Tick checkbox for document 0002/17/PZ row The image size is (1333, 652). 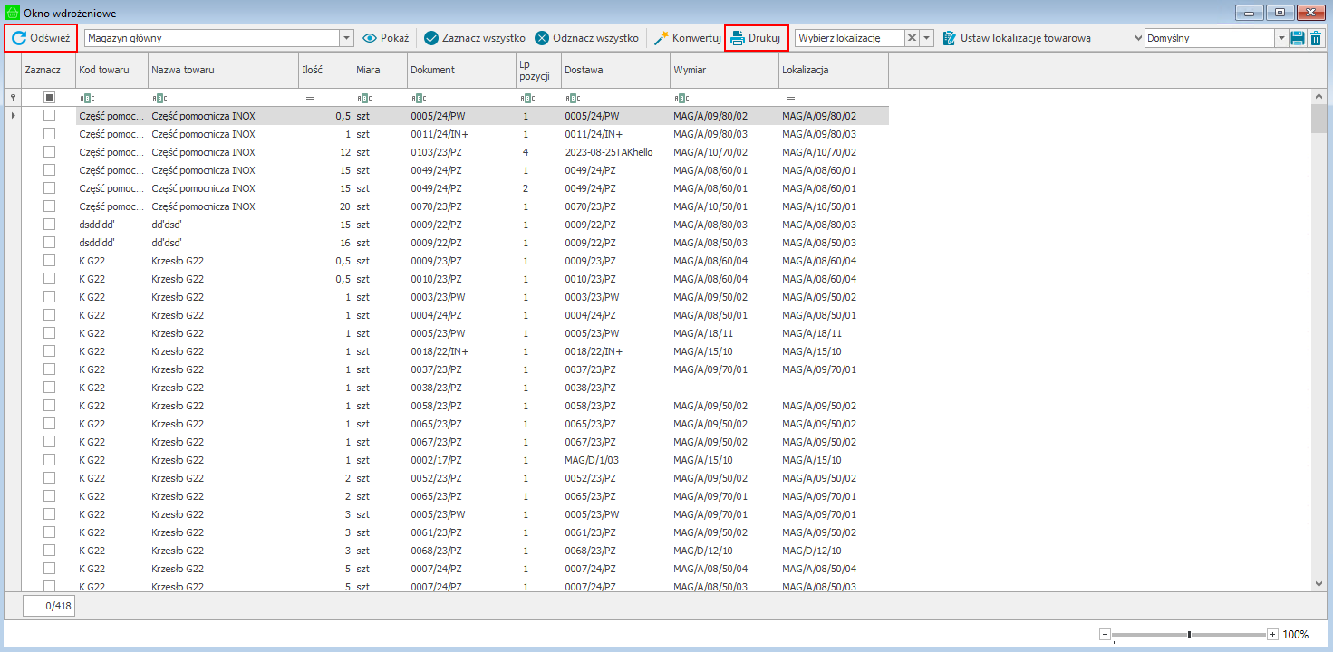coord(50,460)
